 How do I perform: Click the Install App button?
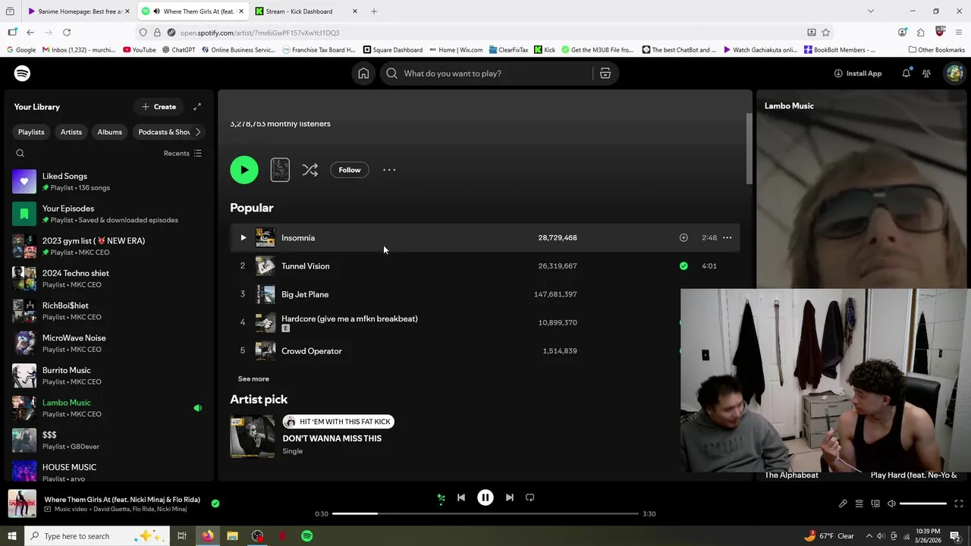coord(857,74)
